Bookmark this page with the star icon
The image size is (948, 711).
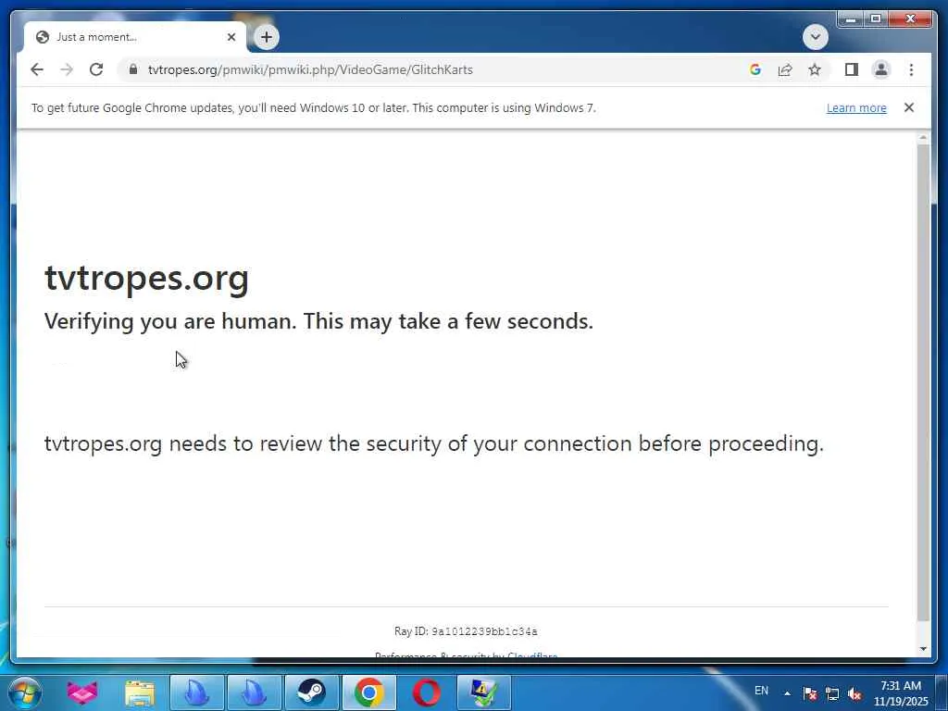(x=815, y=69)
